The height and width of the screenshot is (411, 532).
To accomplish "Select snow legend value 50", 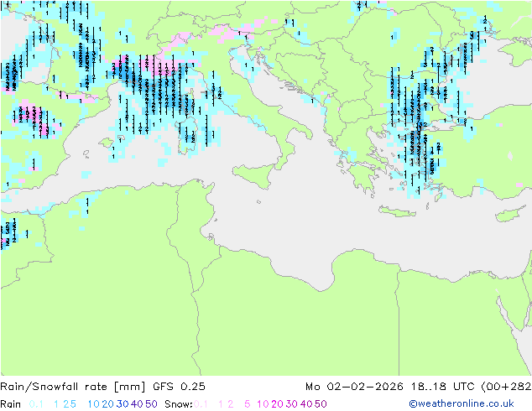I will [321, 404].
